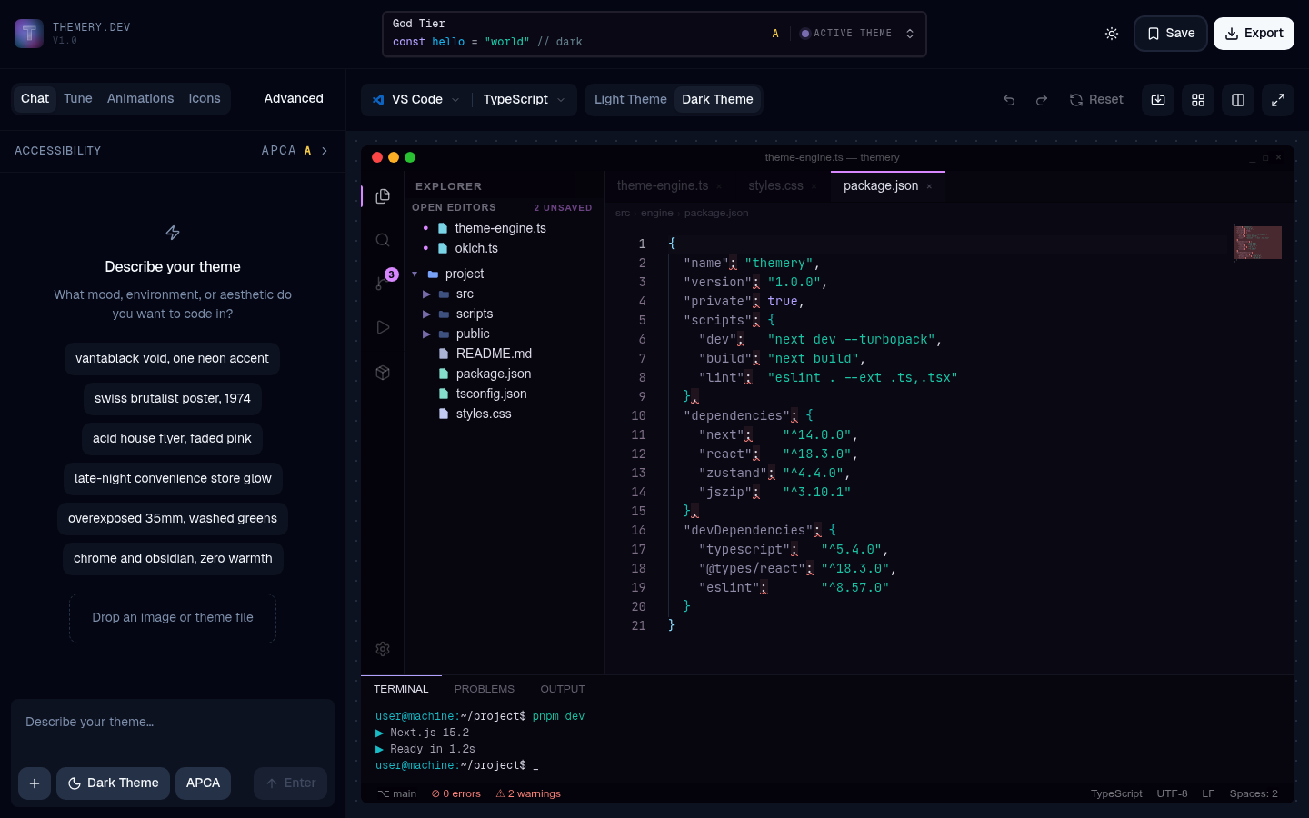Screen dimensions: 1309x818
Task: Collapse the project folder in the explorer
Action: (x=415, y=274)
